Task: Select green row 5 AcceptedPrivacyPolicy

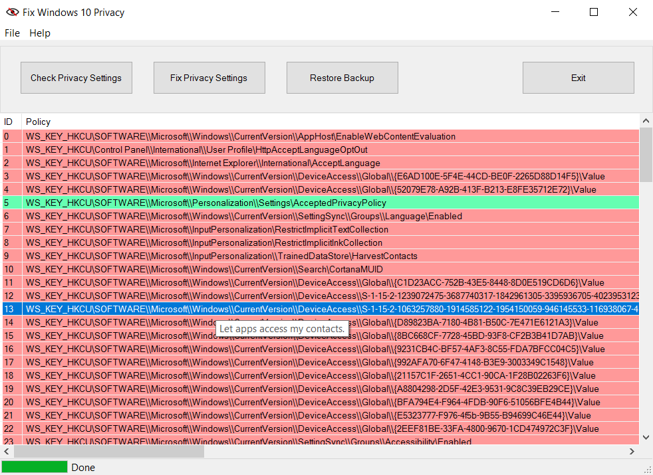Action: tap(321, 203)
